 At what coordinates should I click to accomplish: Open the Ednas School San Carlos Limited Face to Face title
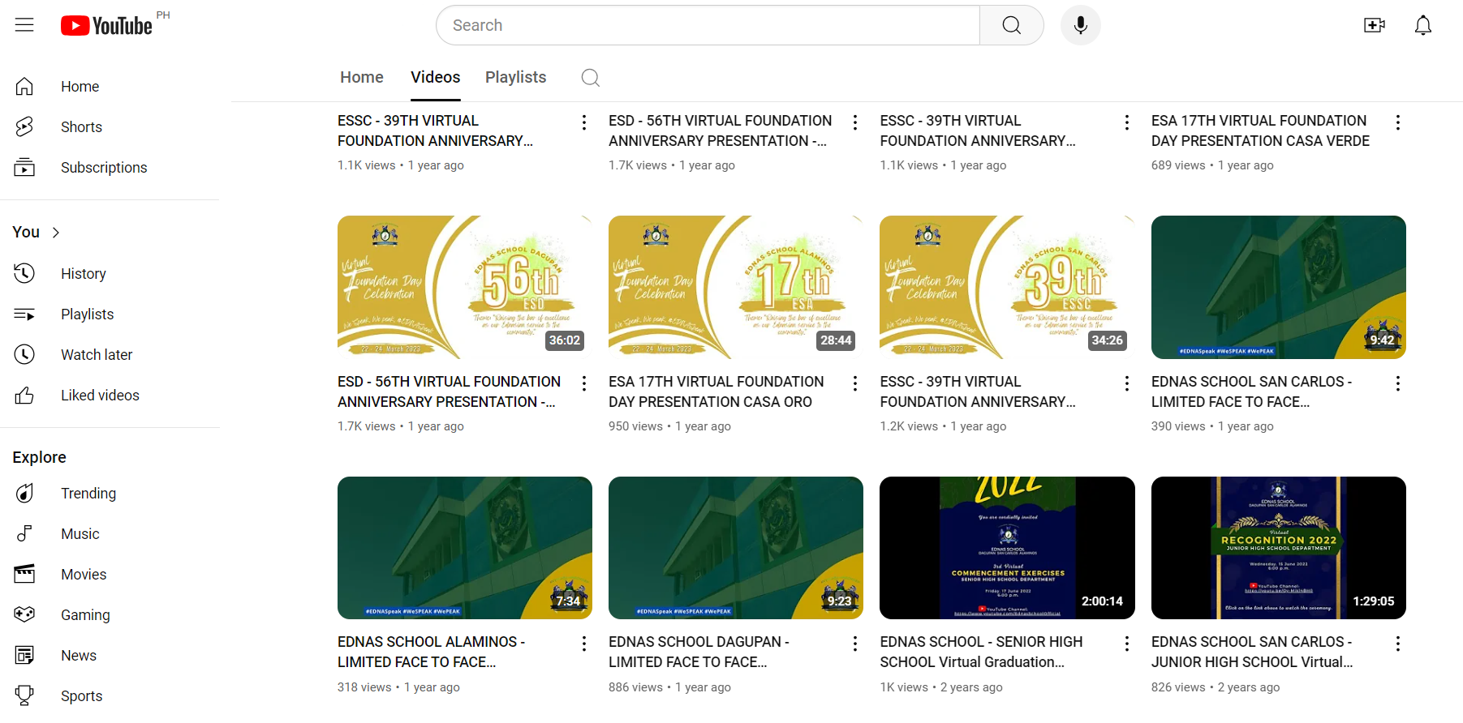1251,391
